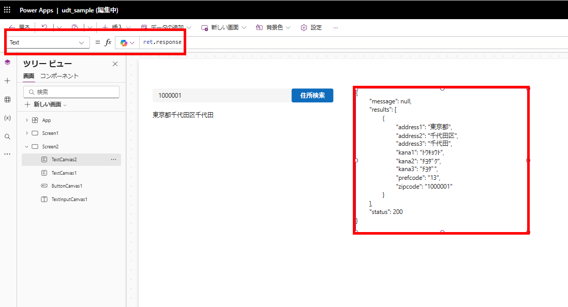Open 設定 with the gear icon
Image resolution: width=568 pixels, height=307 pixels.
tap(309, 27)
